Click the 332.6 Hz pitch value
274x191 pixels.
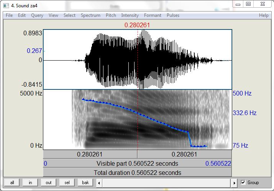(x=244, y=113)
